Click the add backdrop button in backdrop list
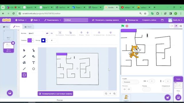This screenshot has height=103, width=184. click(10, 93)
